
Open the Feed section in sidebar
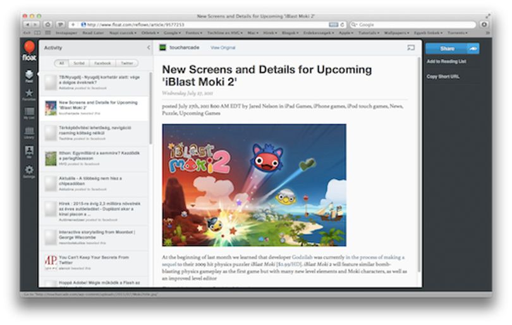[x=29, y=76]
